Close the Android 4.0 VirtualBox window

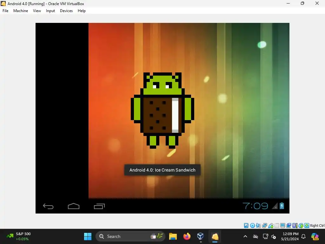click(317, 3)
